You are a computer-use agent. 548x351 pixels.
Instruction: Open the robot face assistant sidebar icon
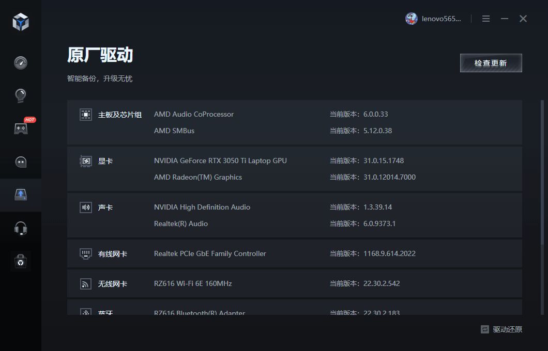tap(21, 162)
